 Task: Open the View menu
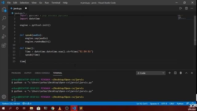[x=34, y=3]
